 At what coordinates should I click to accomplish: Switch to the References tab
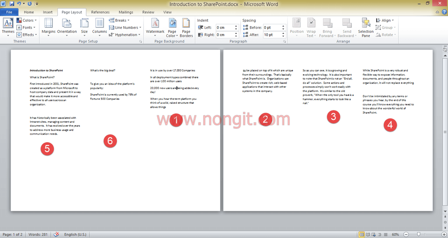tap(100, 12)
